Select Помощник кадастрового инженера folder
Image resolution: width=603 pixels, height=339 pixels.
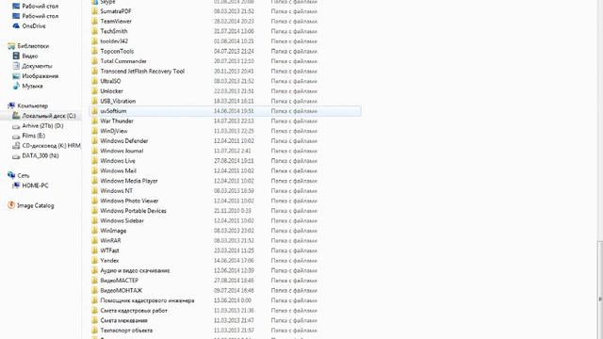point(147,300)
